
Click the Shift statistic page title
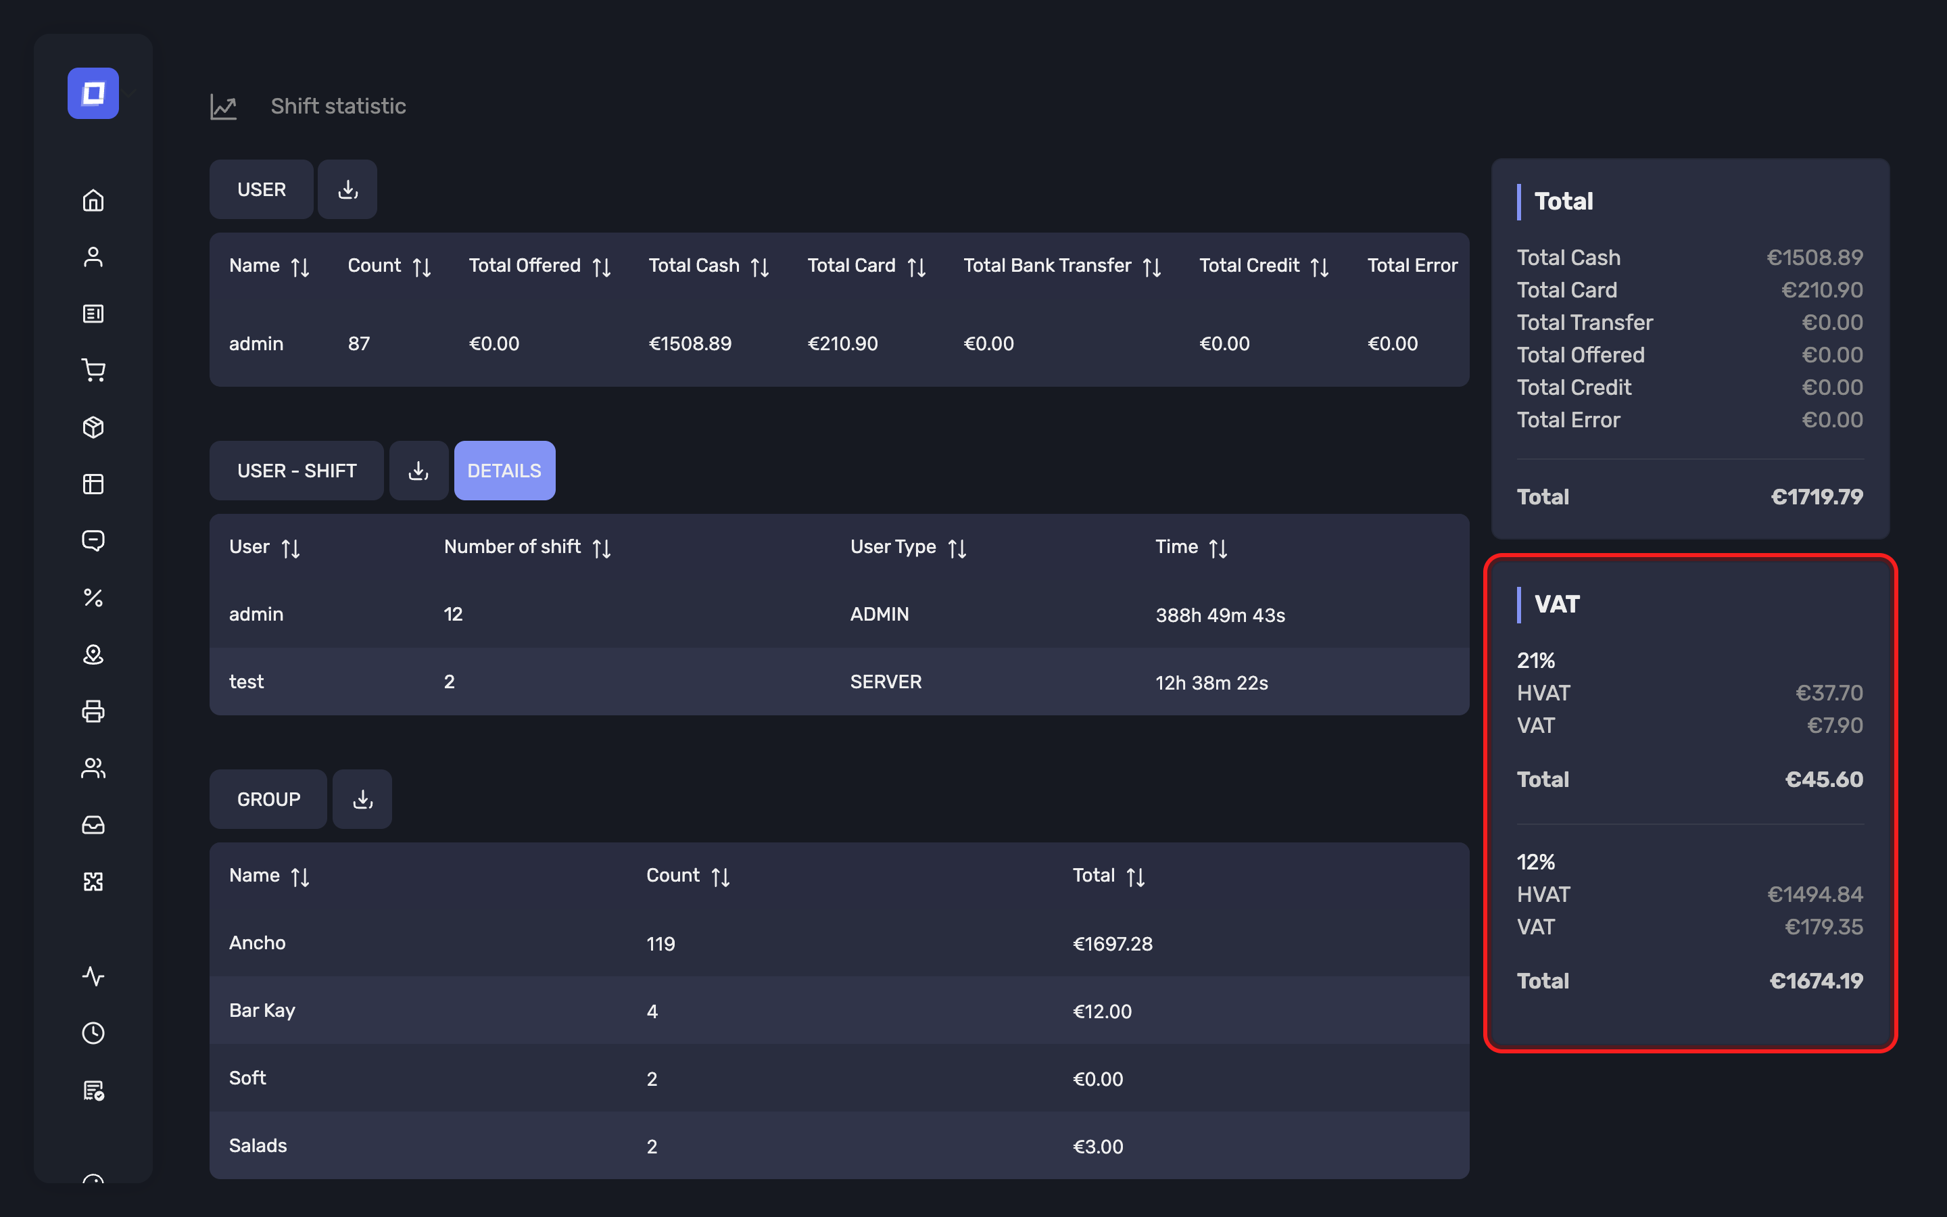tap(338, 106)
